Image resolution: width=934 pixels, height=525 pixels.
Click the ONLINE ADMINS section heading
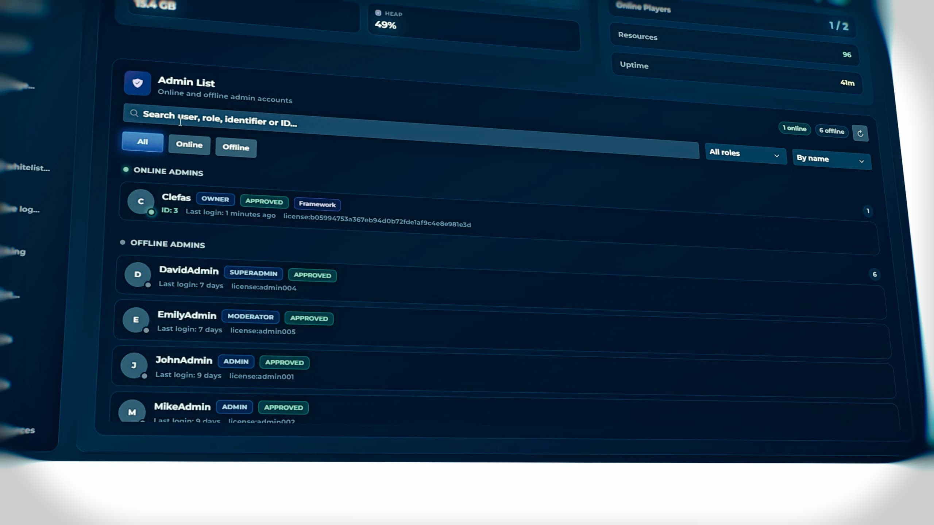click(168, 172)
